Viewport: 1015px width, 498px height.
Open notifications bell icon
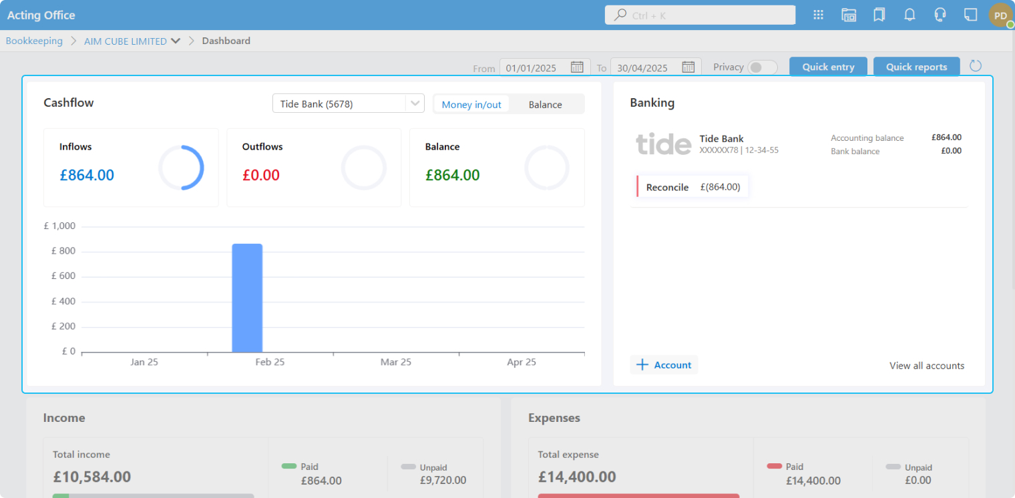pyautogui.click(x=909, y=15)
